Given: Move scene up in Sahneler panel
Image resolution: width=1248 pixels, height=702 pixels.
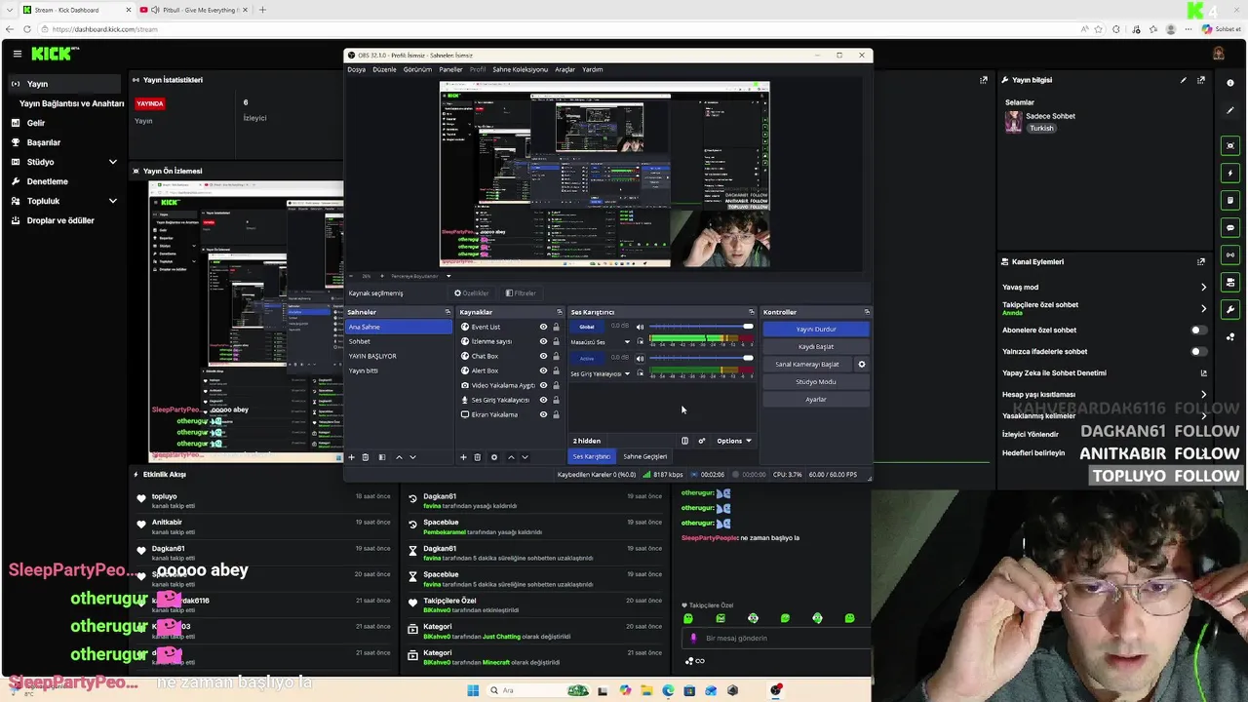Looking at the screenshot, I should 399,457.
